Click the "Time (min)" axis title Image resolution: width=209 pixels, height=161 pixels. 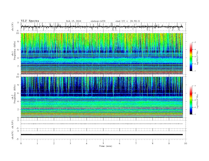click(106, 146)
